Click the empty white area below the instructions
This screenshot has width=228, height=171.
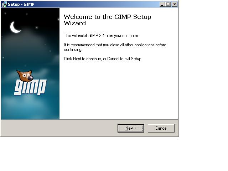pyautogui.click(x=118, y=93)
